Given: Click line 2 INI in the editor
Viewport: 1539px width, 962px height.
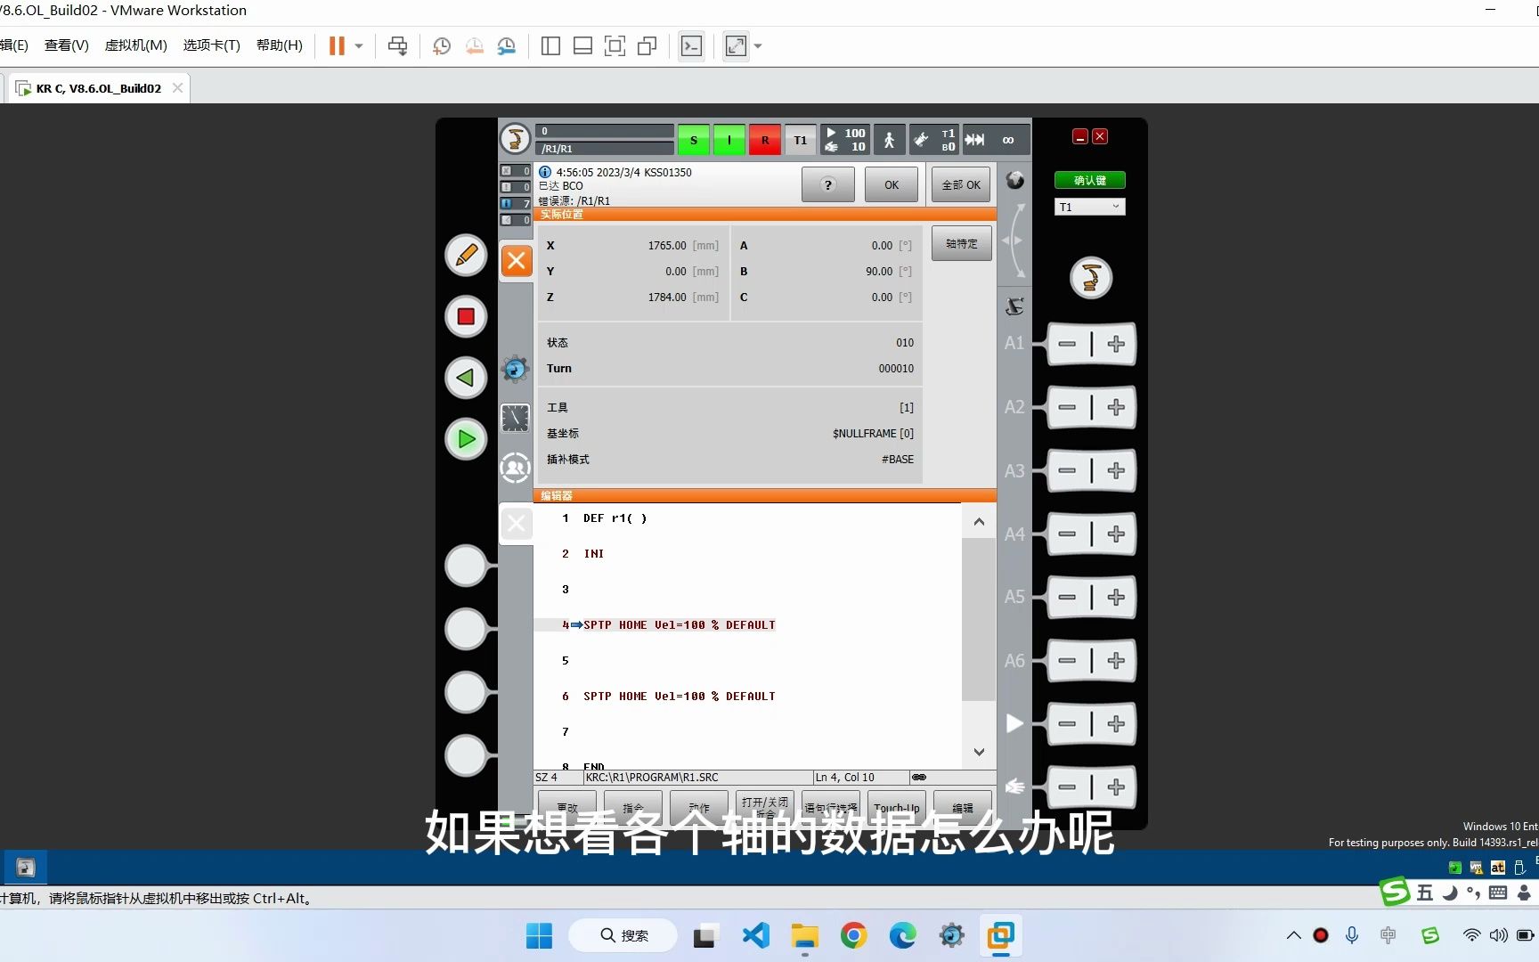Looking at the screenshot, I should (594, 554).
